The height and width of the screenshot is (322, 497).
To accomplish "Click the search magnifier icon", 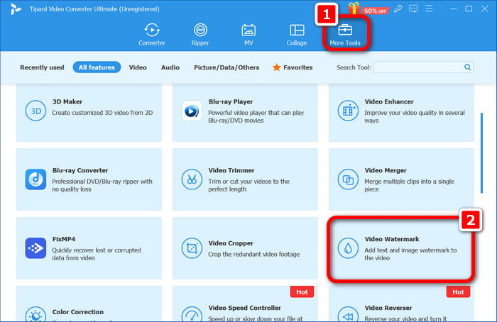I will coord(467,67).
